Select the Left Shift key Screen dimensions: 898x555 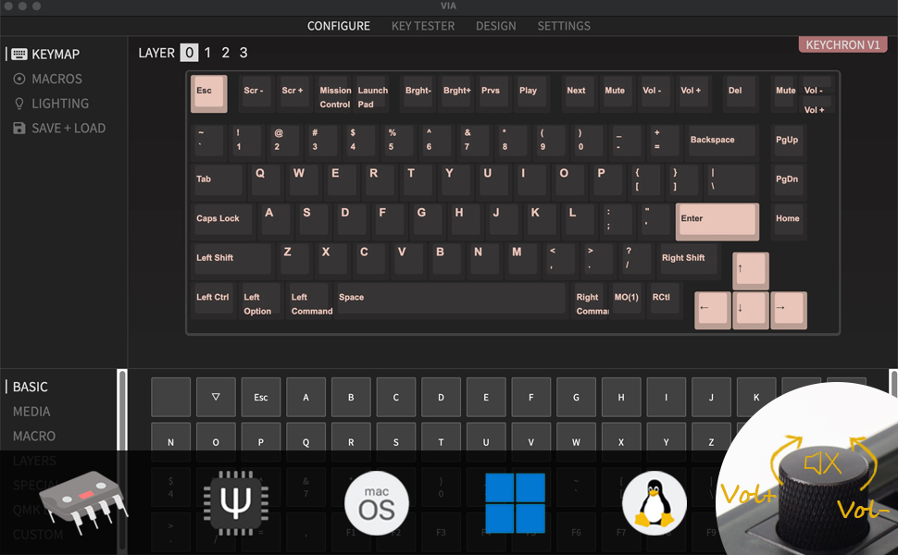tap(233, 259)
